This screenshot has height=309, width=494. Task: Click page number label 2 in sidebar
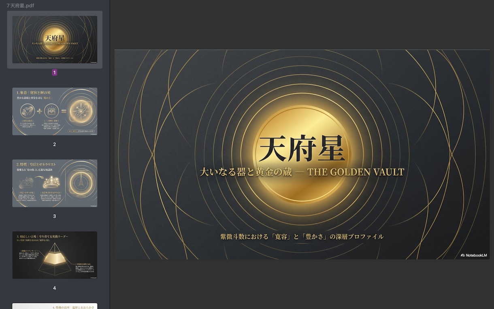[55, 144]
